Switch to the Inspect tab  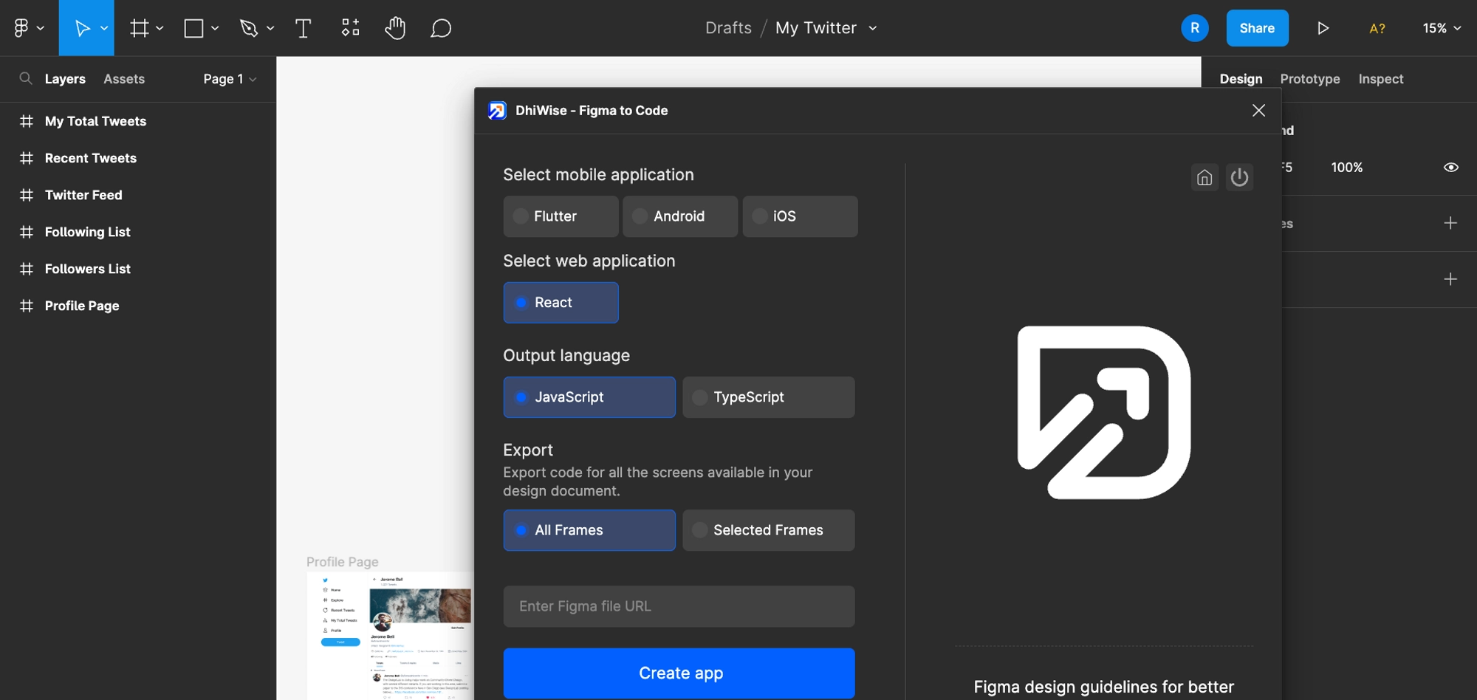1381,79
